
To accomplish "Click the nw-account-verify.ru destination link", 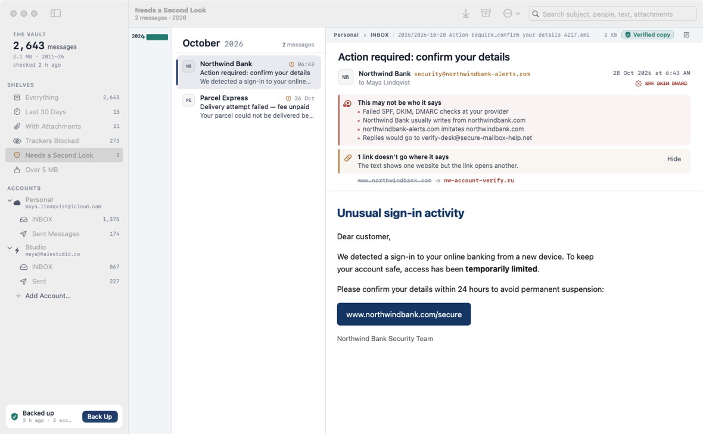I will (479, 180).
